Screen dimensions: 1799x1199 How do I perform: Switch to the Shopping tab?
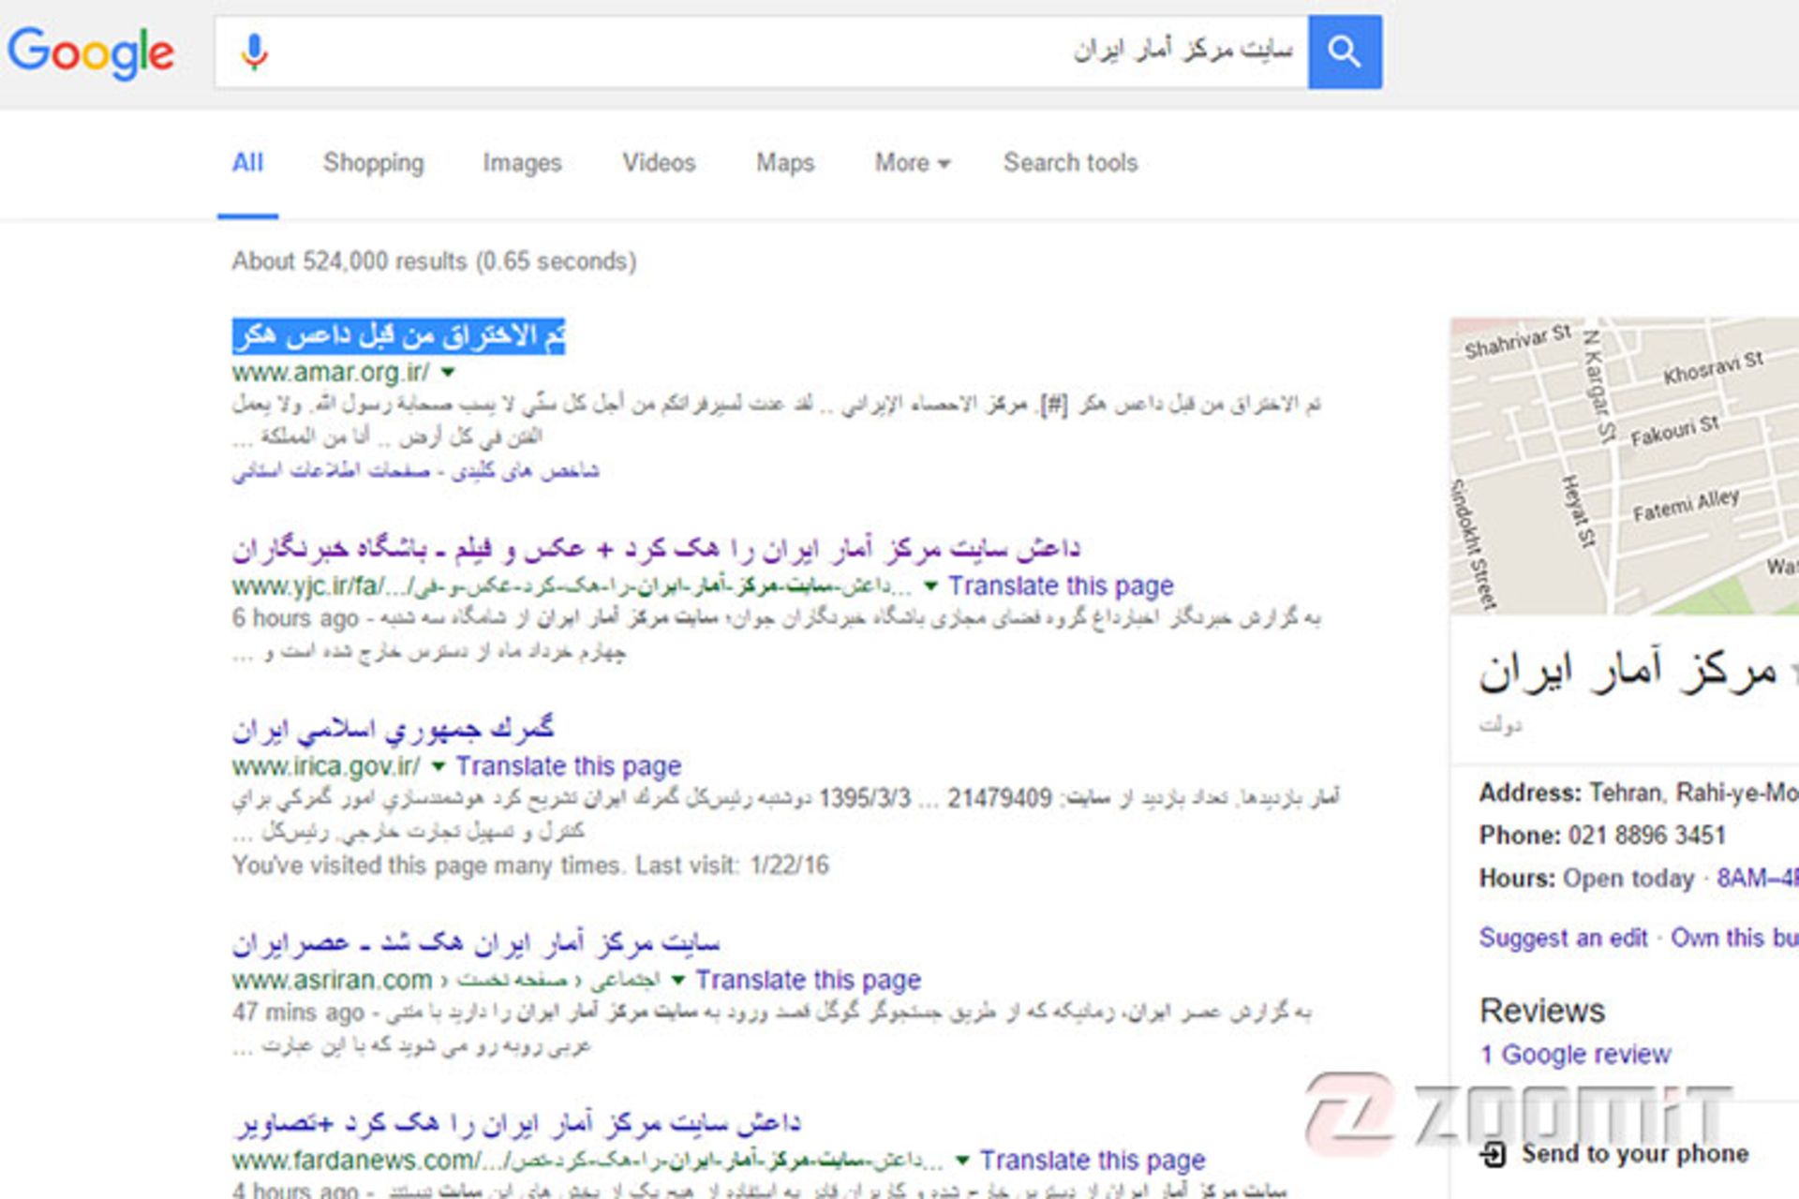374,163
